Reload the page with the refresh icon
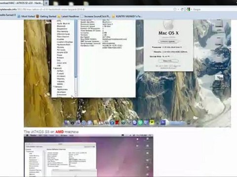This screenshot has height=177, width=237. pyautogui.click(x=182, y=9)
